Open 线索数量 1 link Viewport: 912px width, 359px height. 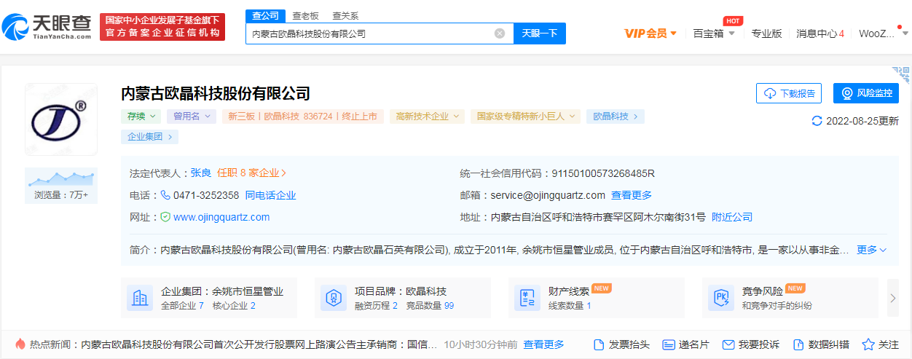coord(570,306)
